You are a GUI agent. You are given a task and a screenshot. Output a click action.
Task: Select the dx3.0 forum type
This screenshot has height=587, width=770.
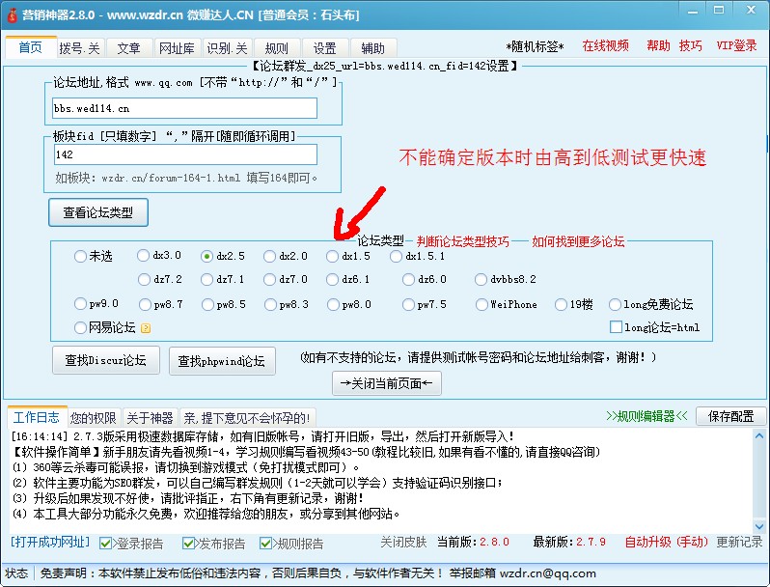(159, 256)
